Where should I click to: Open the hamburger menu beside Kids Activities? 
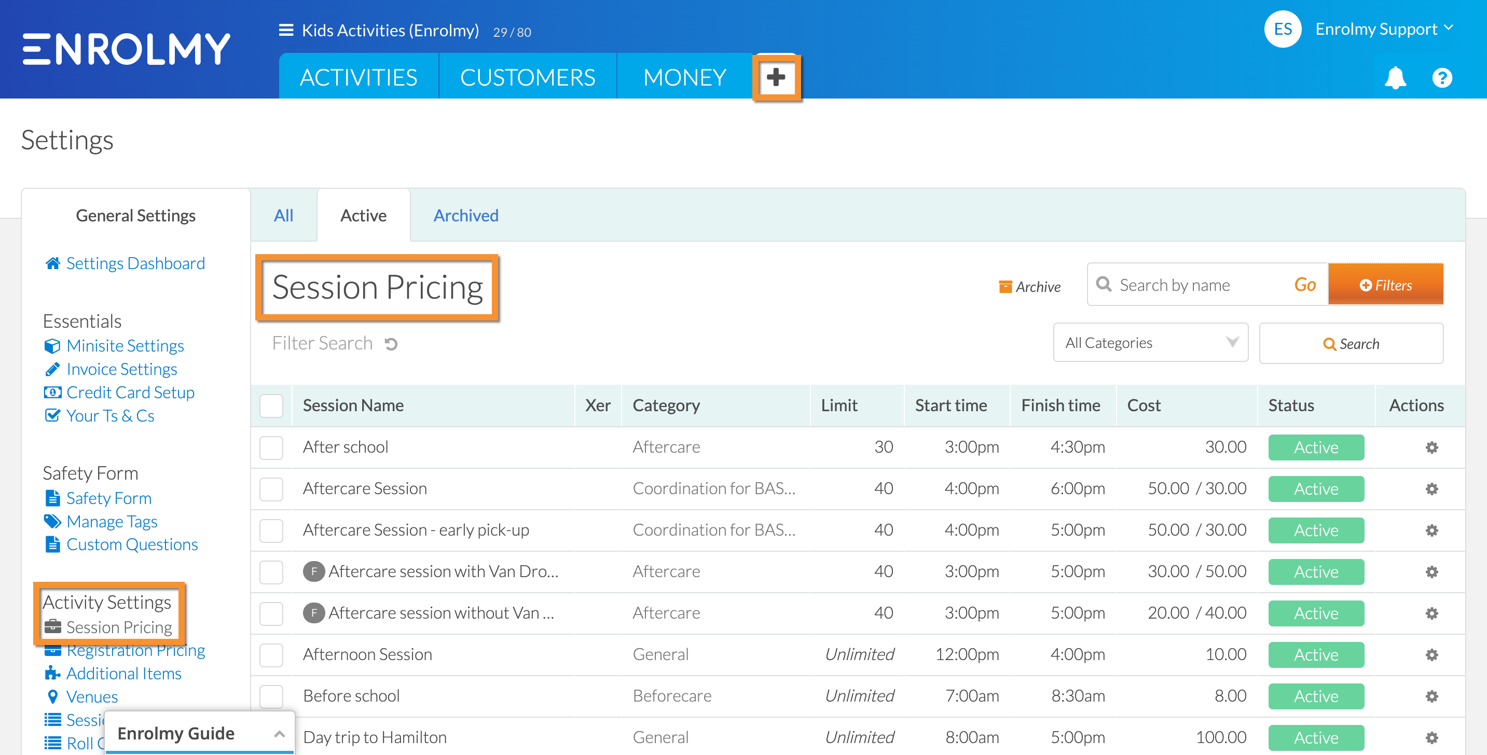(x=286, y=30)
